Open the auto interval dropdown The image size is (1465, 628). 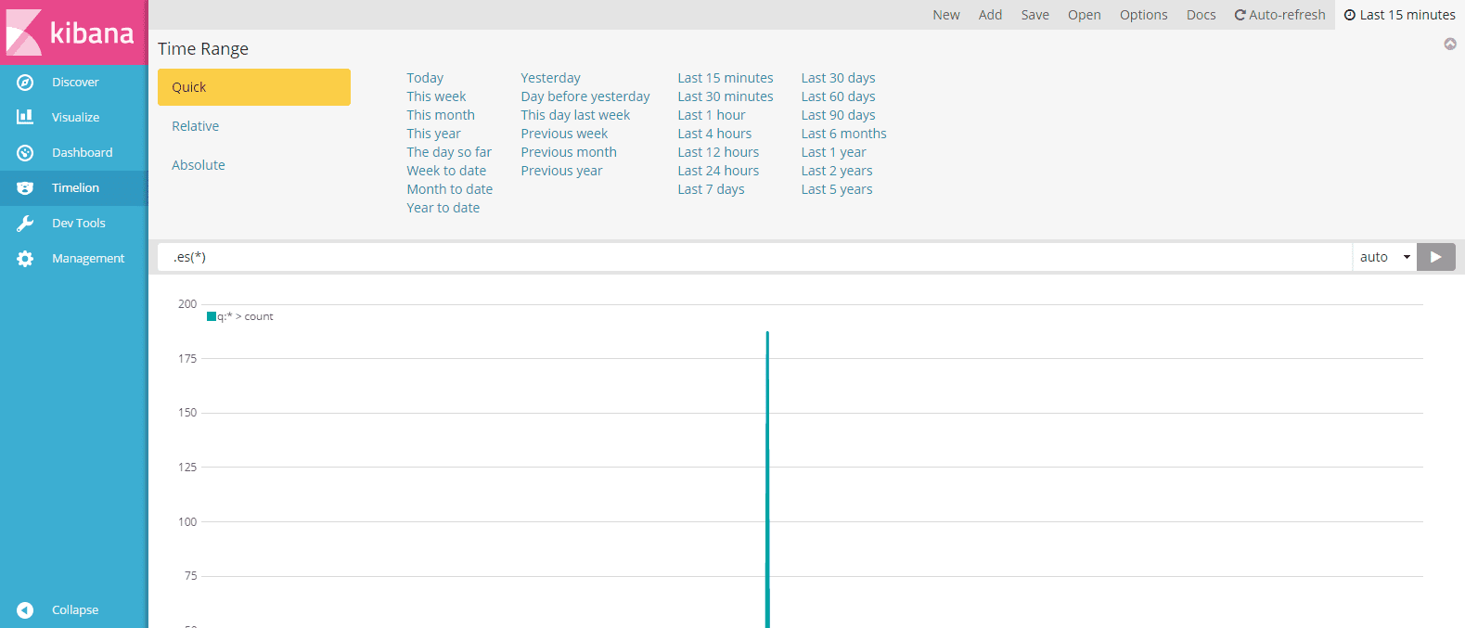tap(1384, 257)
